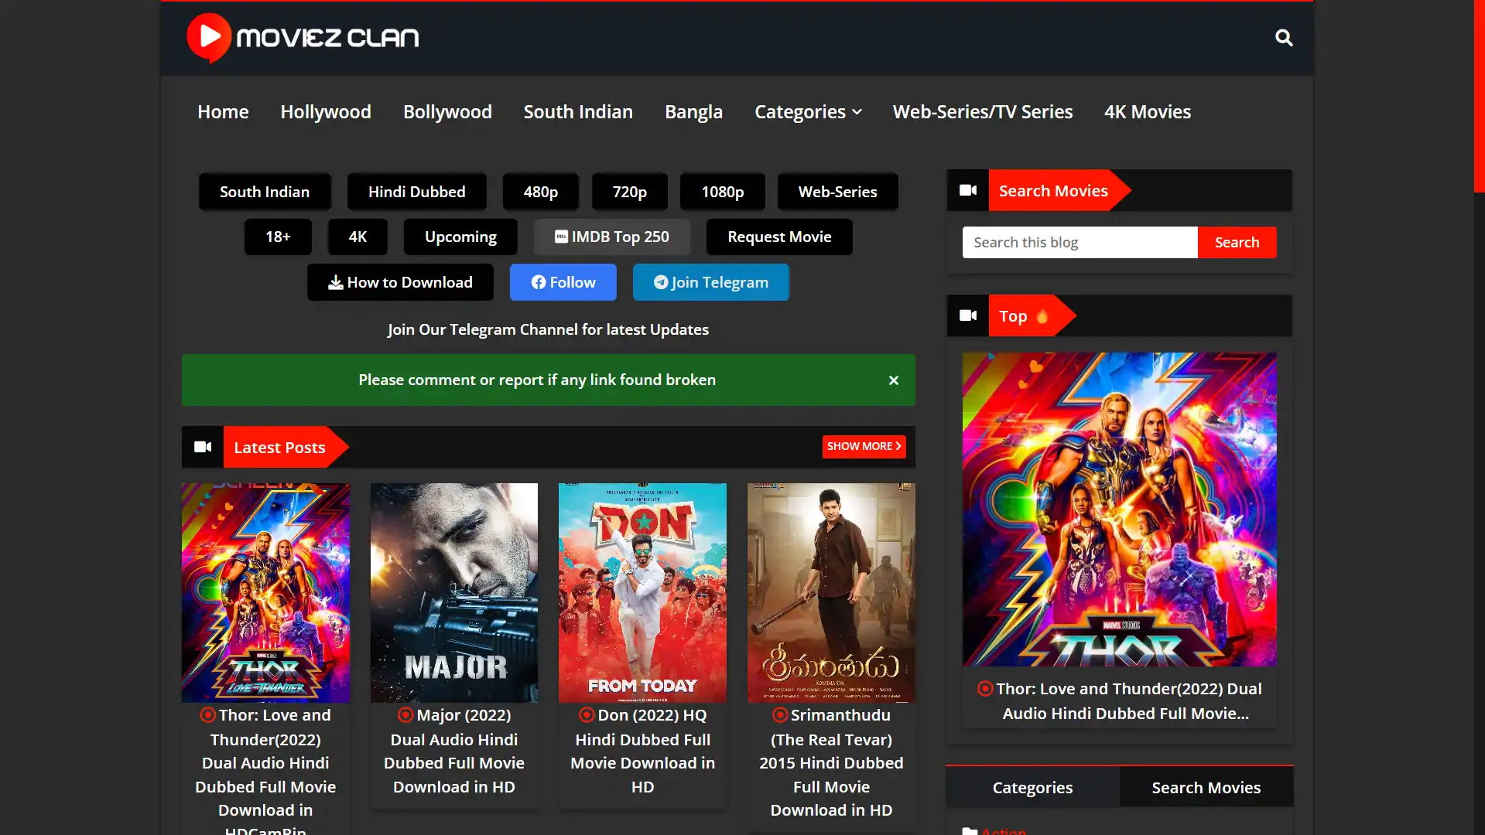Open the Join Telegram button
1485x835 pixels.
point(710,282)
